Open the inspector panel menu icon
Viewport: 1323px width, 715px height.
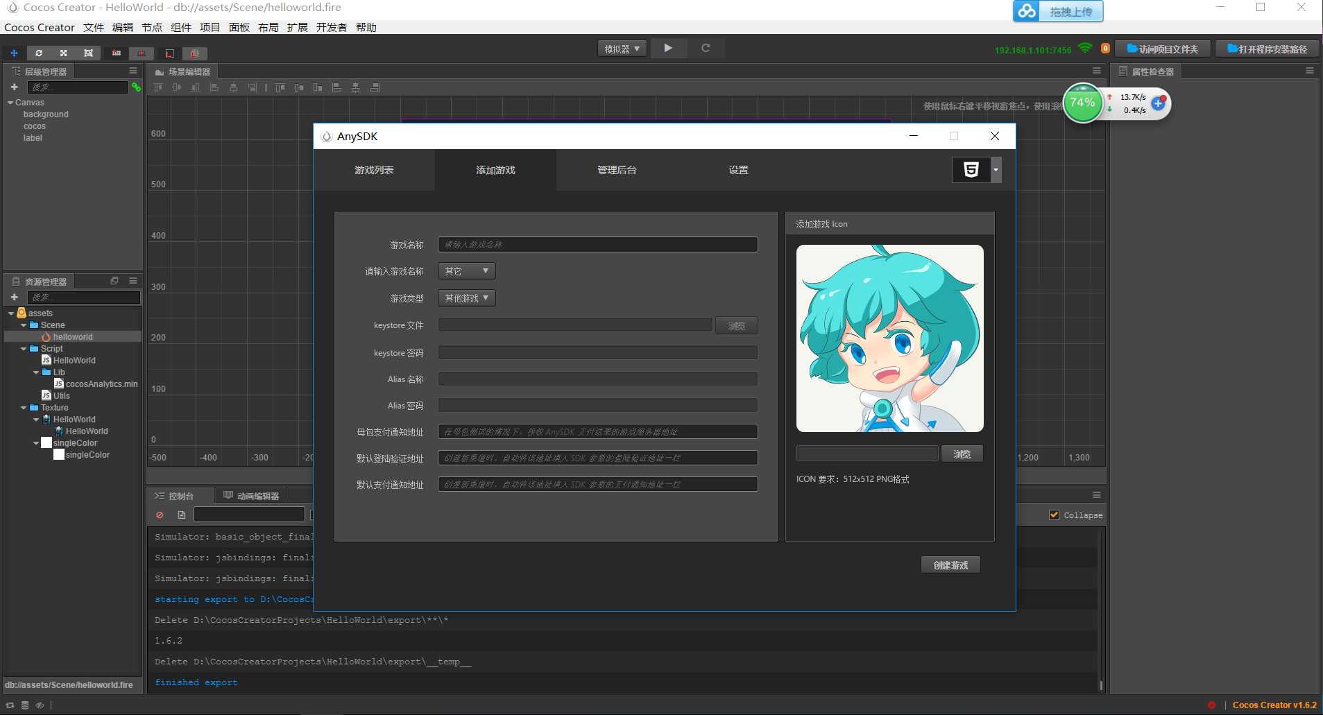click(x=1310, y=71)
